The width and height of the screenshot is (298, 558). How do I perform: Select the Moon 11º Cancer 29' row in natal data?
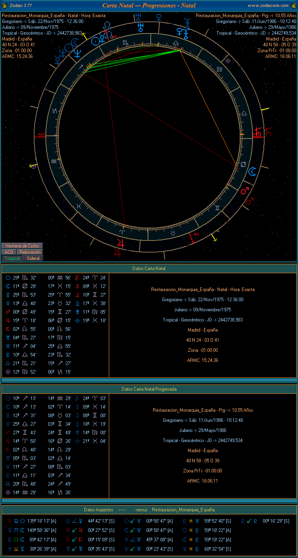point(21,286)
